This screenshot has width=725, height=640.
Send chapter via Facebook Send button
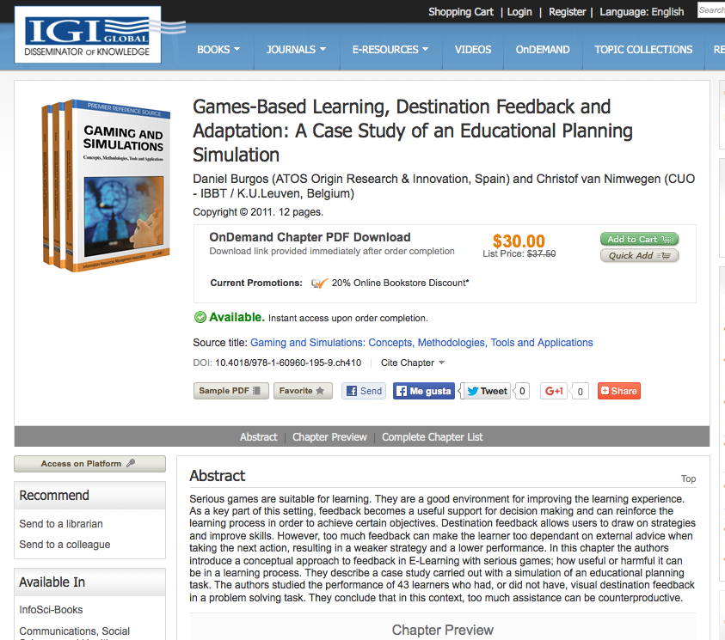point(364,391)
